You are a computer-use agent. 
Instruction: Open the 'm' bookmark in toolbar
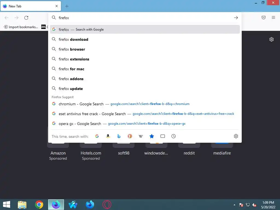click(x=43, y=27)
